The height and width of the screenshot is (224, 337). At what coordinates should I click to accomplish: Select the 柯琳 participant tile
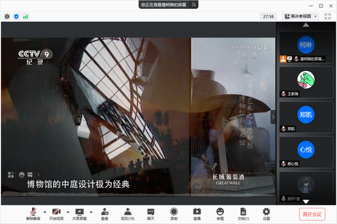(x=306, y=47)
